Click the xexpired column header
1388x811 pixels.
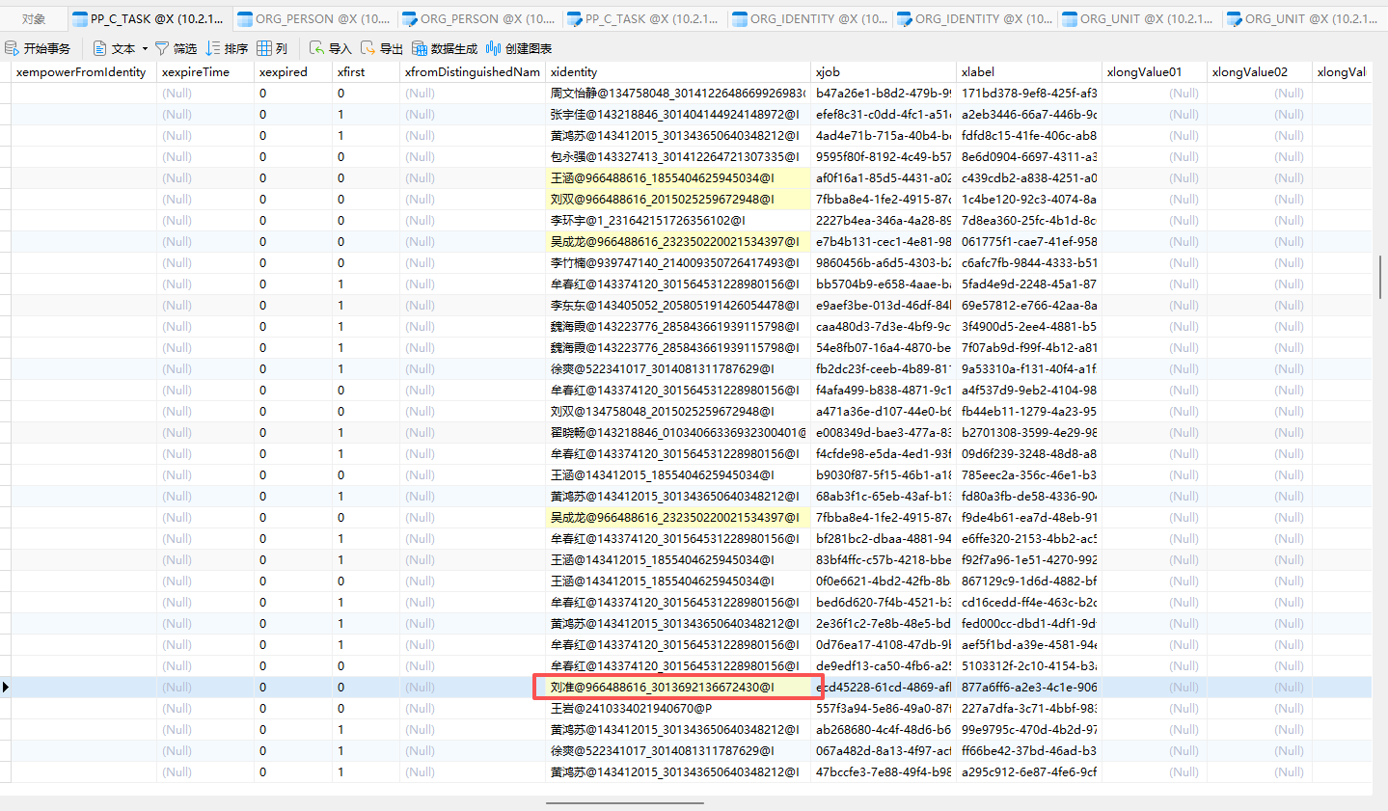[293, 72]
